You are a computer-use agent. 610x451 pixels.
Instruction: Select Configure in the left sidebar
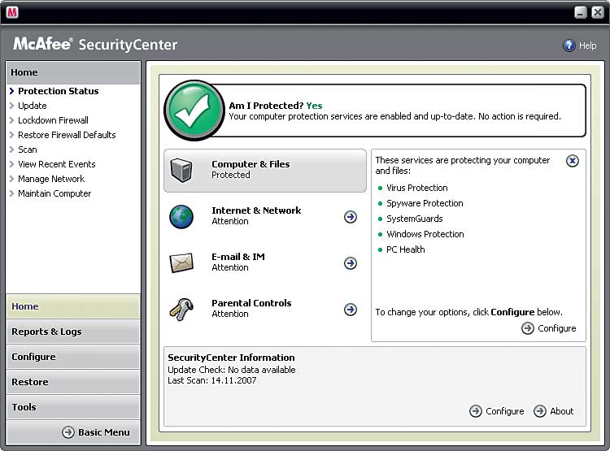click(73, 357)
